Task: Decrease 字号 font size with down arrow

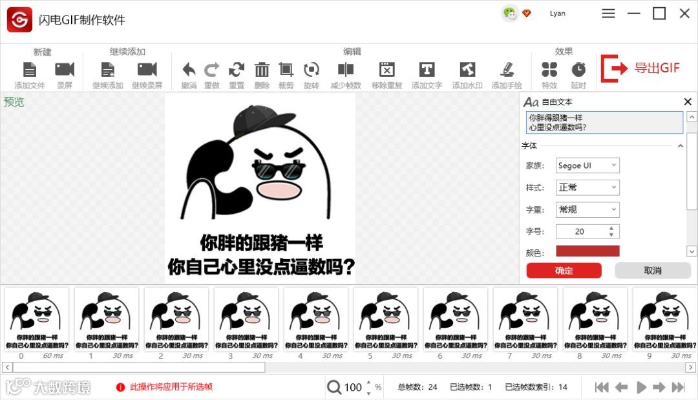Action: 611,235
